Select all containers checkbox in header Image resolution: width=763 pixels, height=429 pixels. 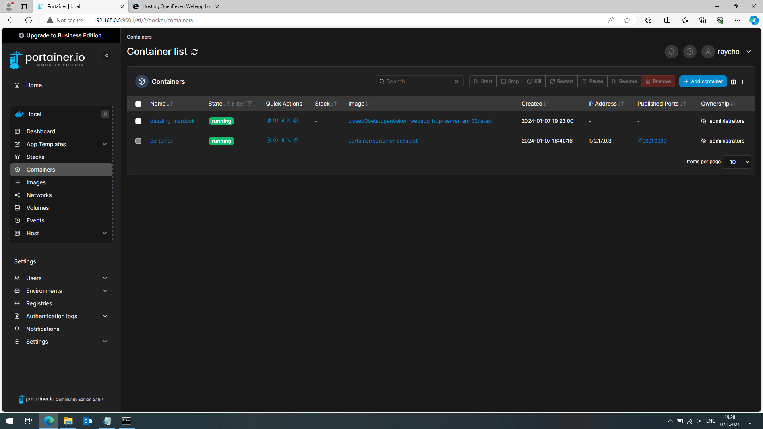138,104
